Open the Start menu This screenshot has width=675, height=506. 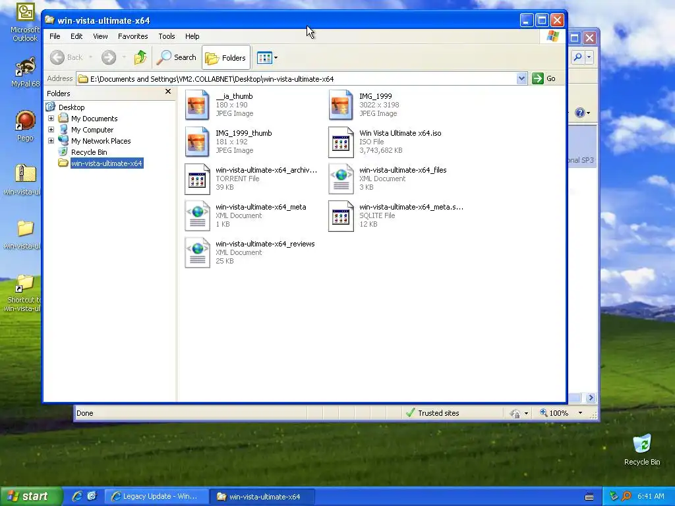coord(30,496)
